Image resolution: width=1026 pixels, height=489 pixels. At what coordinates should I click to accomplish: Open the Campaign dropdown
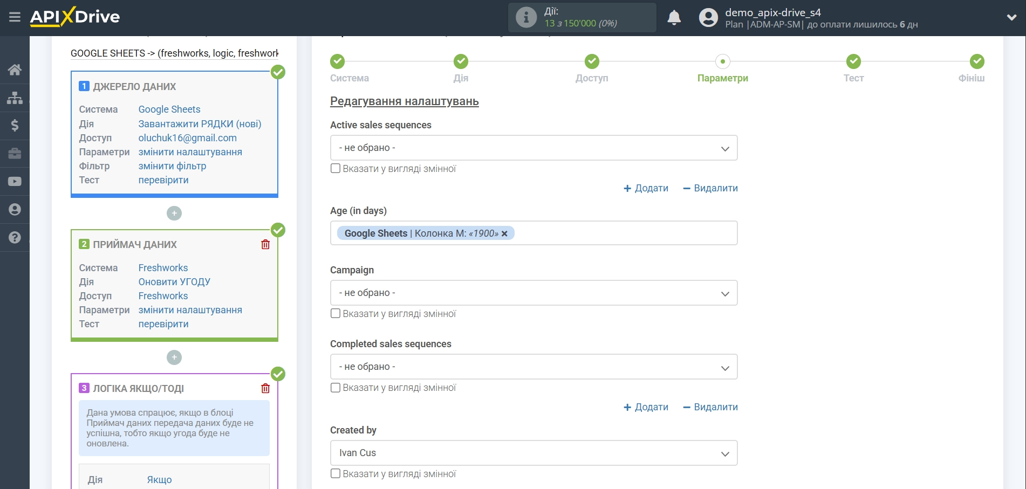pos(533,293)
